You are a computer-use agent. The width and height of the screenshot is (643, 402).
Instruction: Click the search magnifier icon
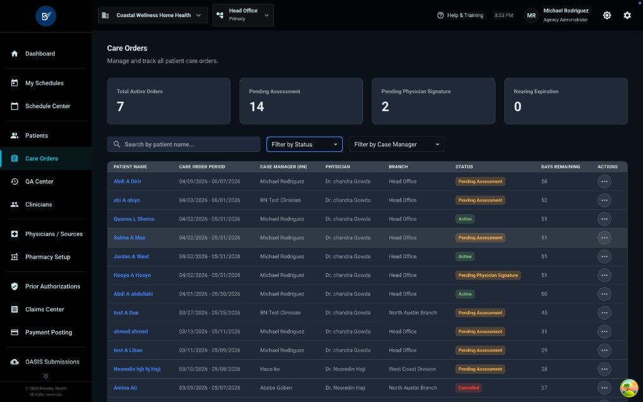(117, 144)
